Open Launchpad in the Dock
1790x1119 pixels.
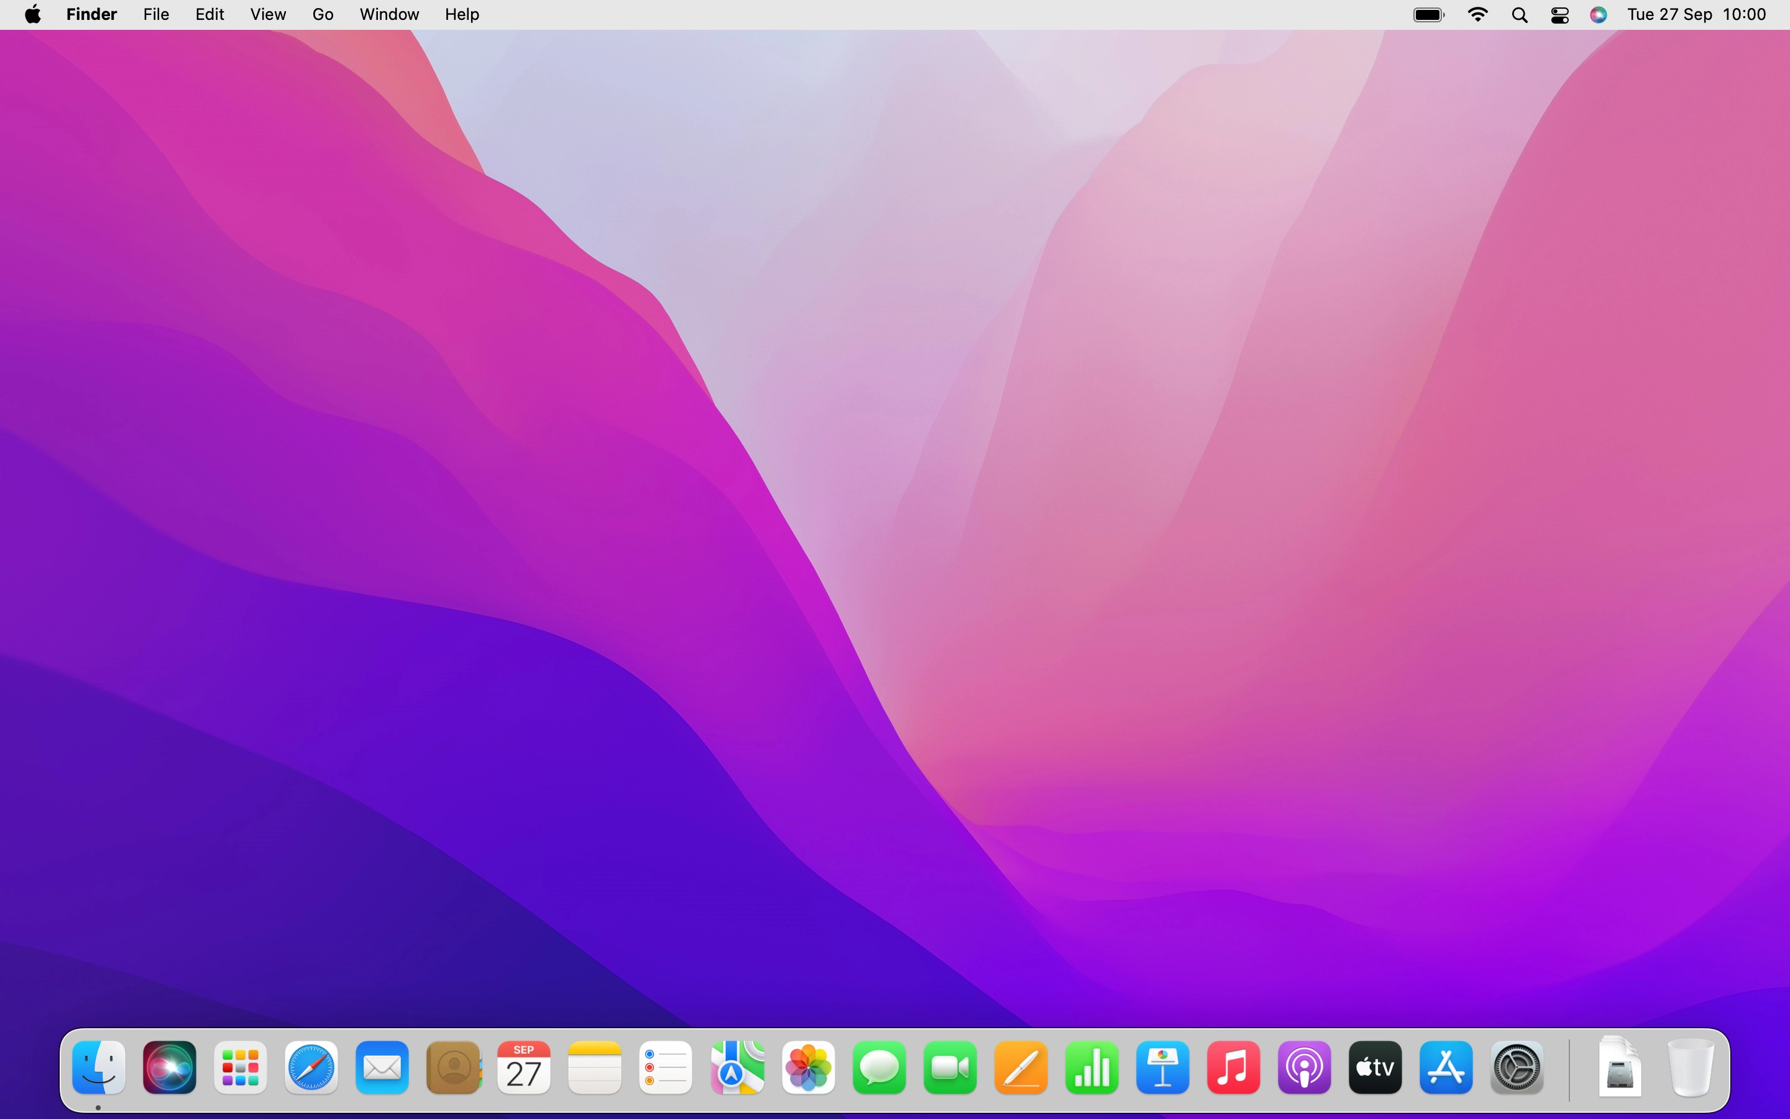tap(241, 1067)
